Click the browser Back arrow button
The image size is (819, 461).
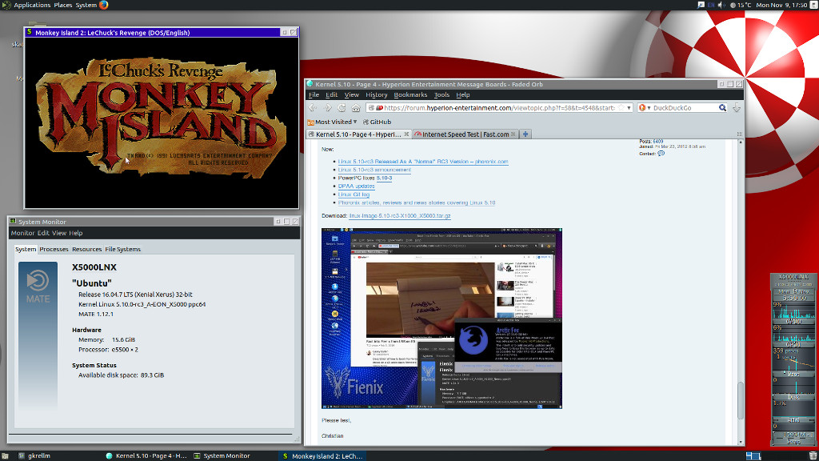pyautogui.click(x=313, y=108)
